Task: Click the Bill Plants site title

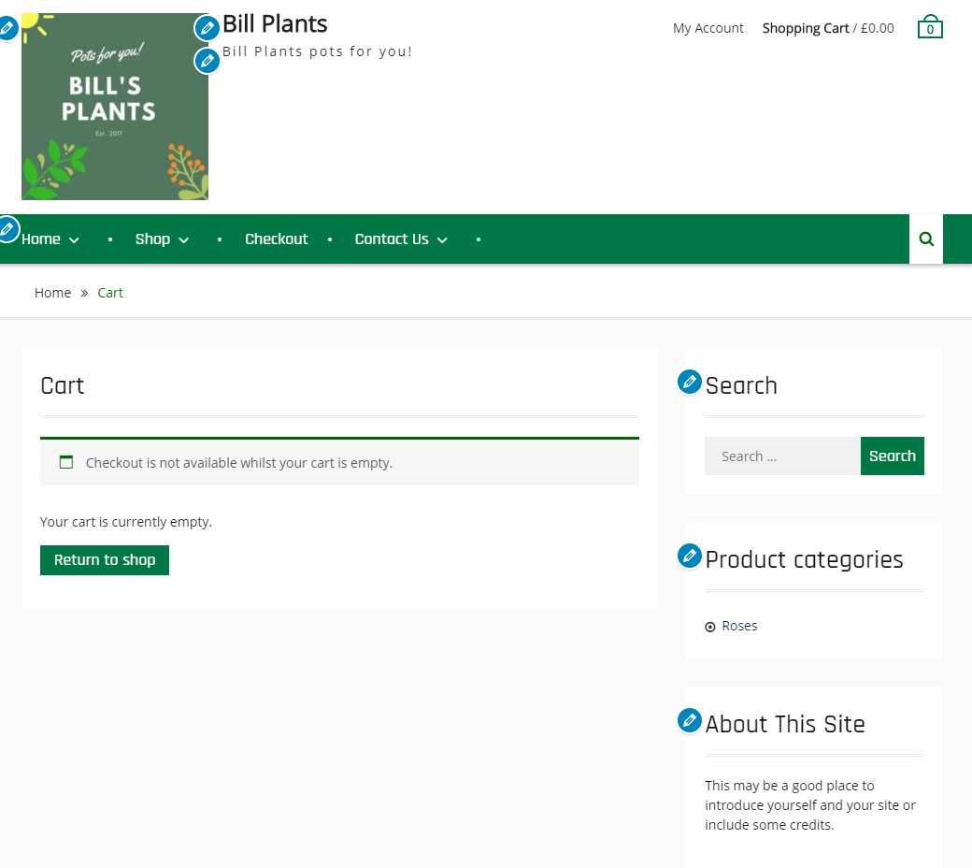Action: (275, 23)
